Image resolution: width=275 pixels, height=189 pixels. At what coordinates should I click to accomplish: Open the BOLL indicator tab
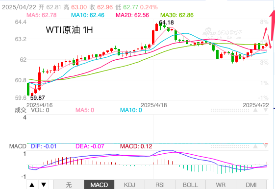click(x=190, y=185)
